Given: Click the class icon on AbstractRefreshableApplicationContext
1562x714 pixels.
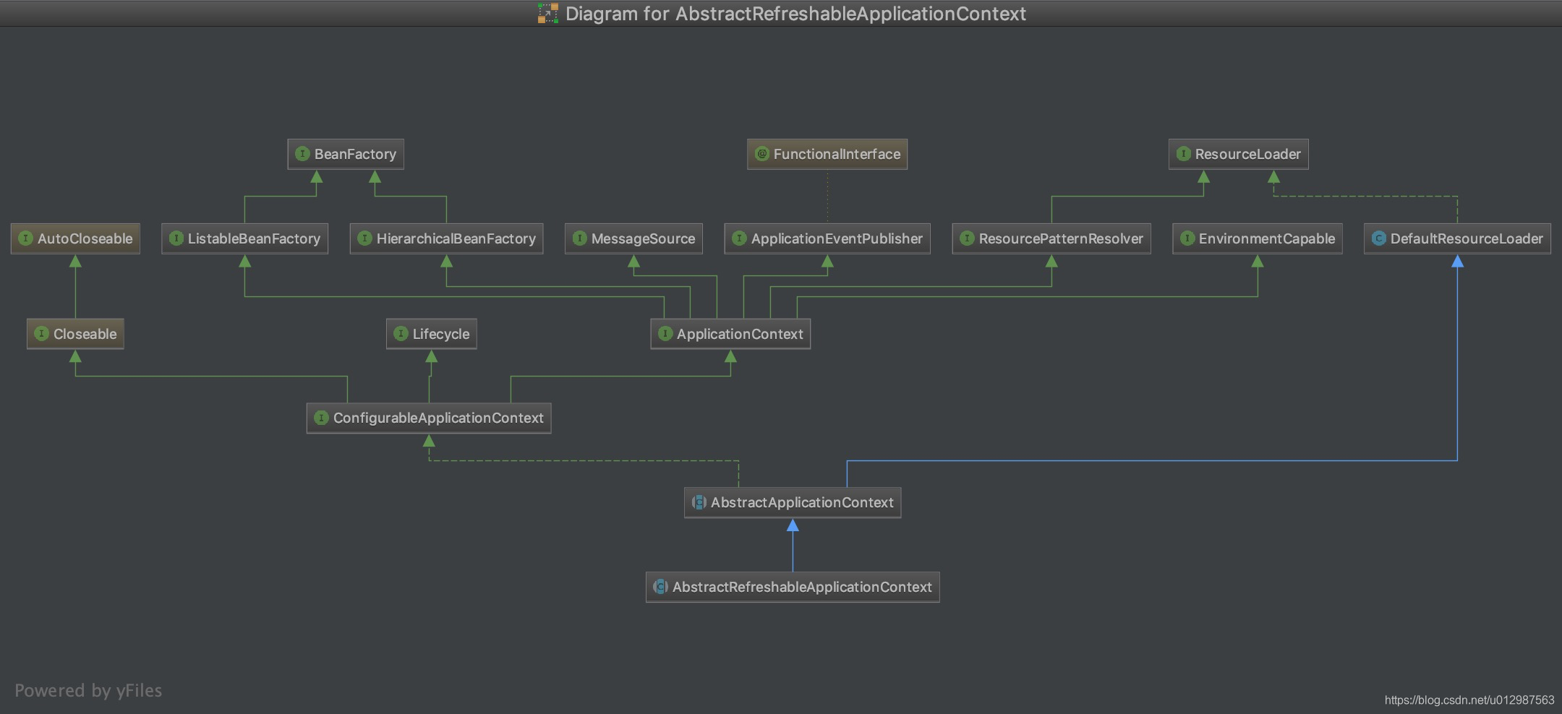Looking at the screenshot, I should [660, 587].
